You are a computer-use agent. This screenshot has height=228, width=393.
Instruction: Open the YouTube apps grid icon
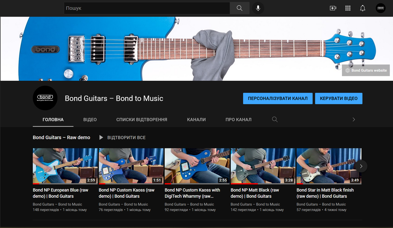(348, 8)
